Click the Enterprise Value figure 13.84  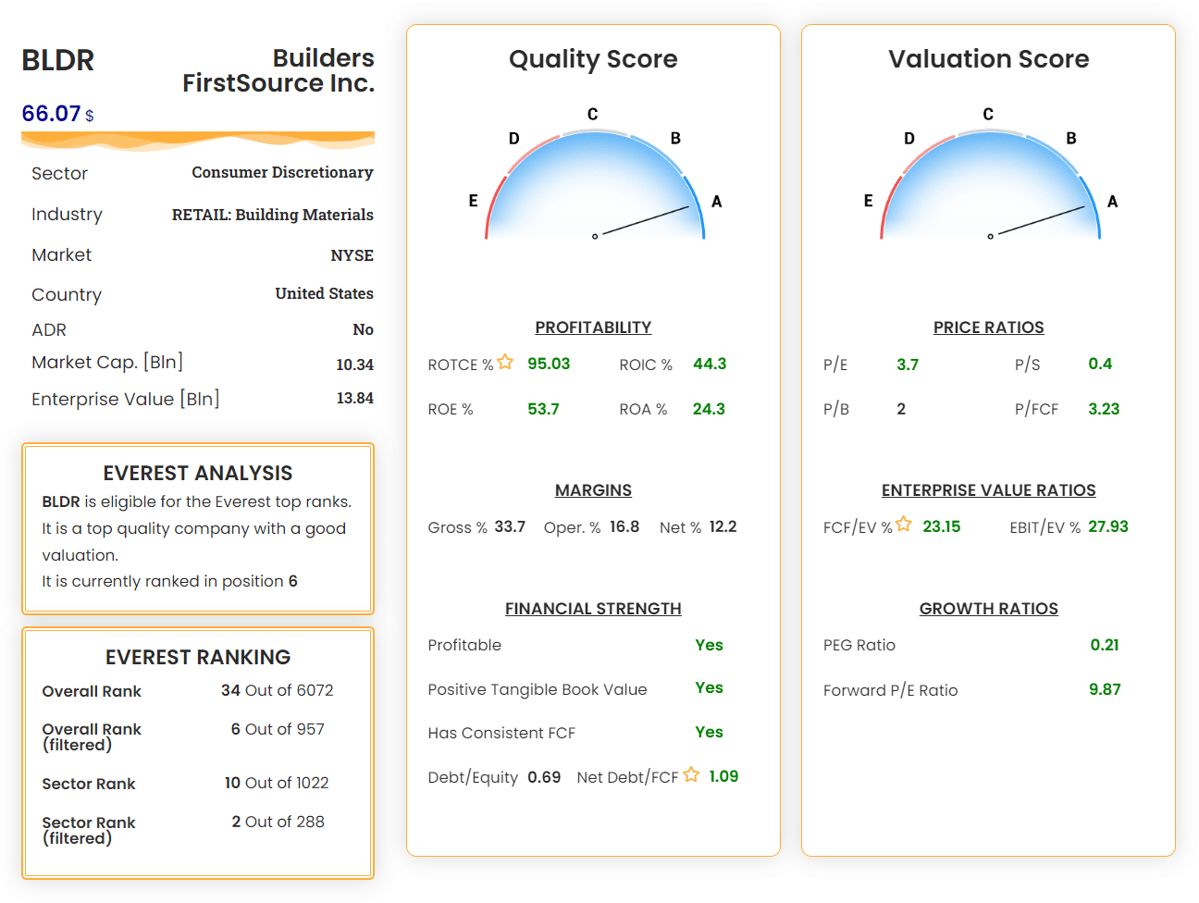[x=355, y=398]
